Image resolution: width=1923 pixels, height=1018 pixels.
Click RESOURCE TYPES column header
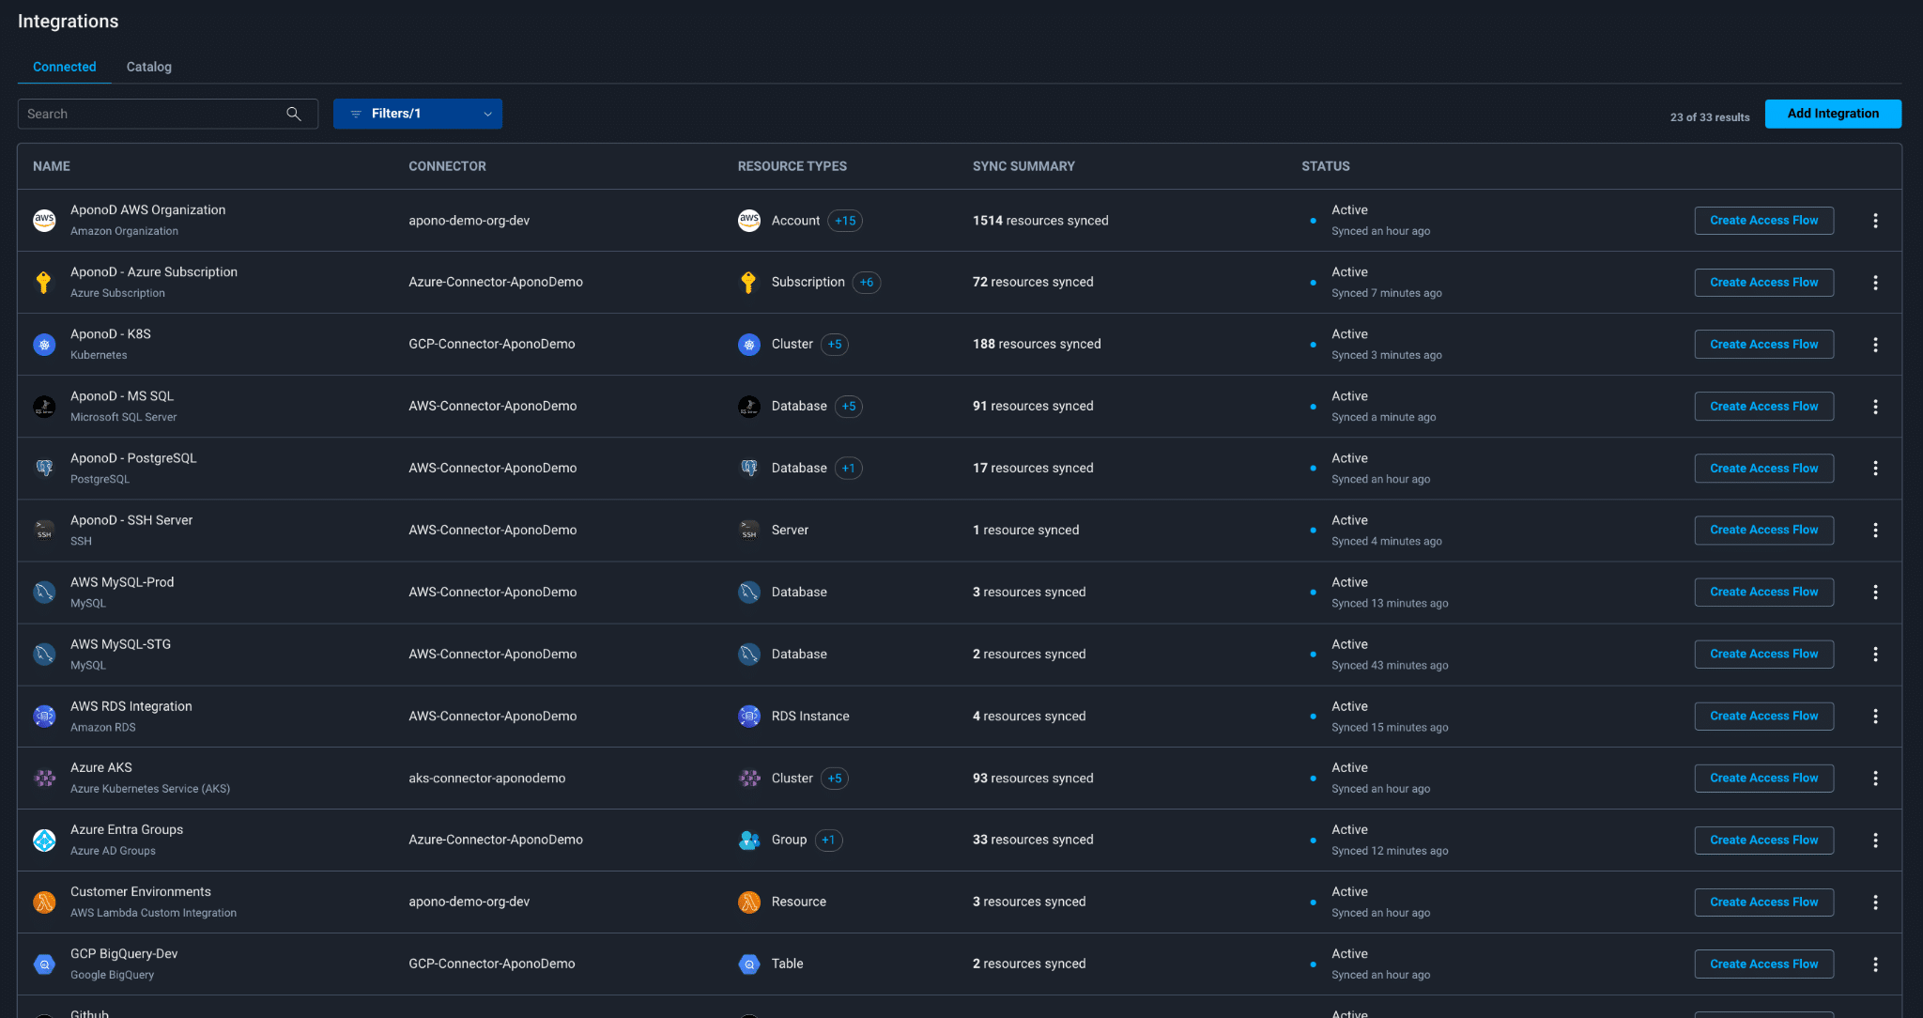click(x=792, y=166)
